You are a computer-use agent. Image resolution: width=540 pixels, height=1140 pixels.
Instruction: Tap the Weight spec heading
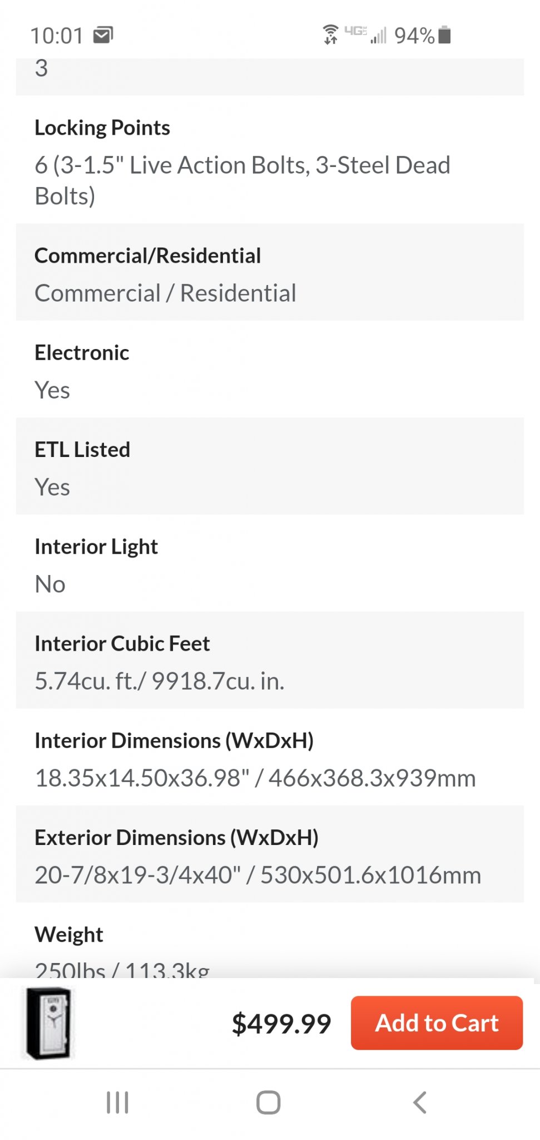(x=69, y=935)
